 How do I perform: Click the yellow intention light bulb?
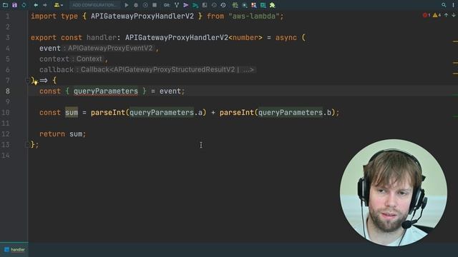click(x=36, y=83)
